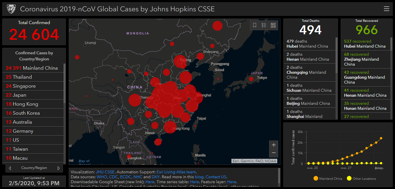Select Hong Kong in confirmed cases list
The width and height of the screenshot is (395, 189).
pos(33,104)
